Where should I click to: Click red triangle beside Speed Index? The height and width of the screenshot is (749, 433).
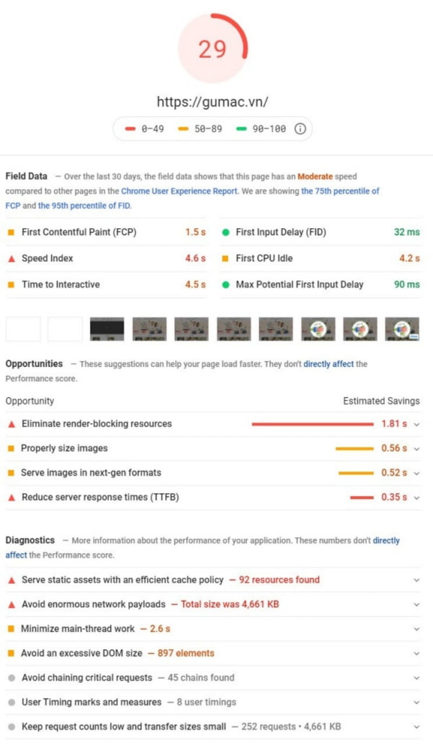coord(11,259)
